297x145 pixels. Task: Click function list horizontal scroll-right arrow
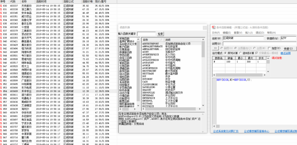pyautogui.click(x=199, y=109)
